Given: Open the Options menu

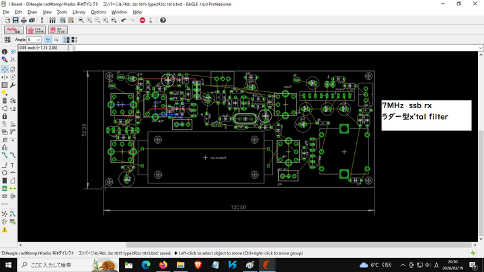Looking at the screenshot, I should click(x=98, y=12).
